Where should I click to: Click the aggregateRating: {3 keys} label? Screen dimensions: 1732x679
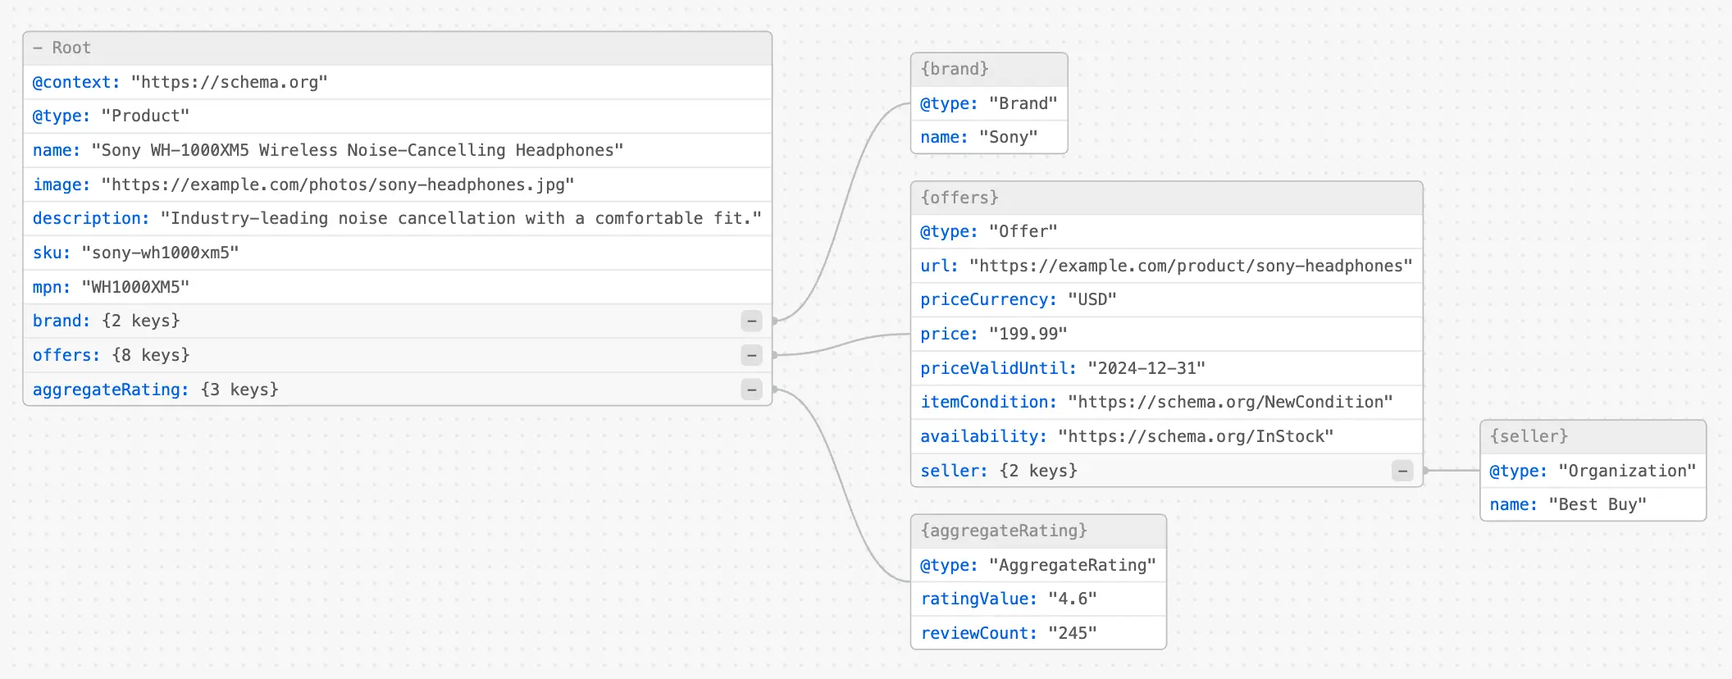(x=156, y=390)
